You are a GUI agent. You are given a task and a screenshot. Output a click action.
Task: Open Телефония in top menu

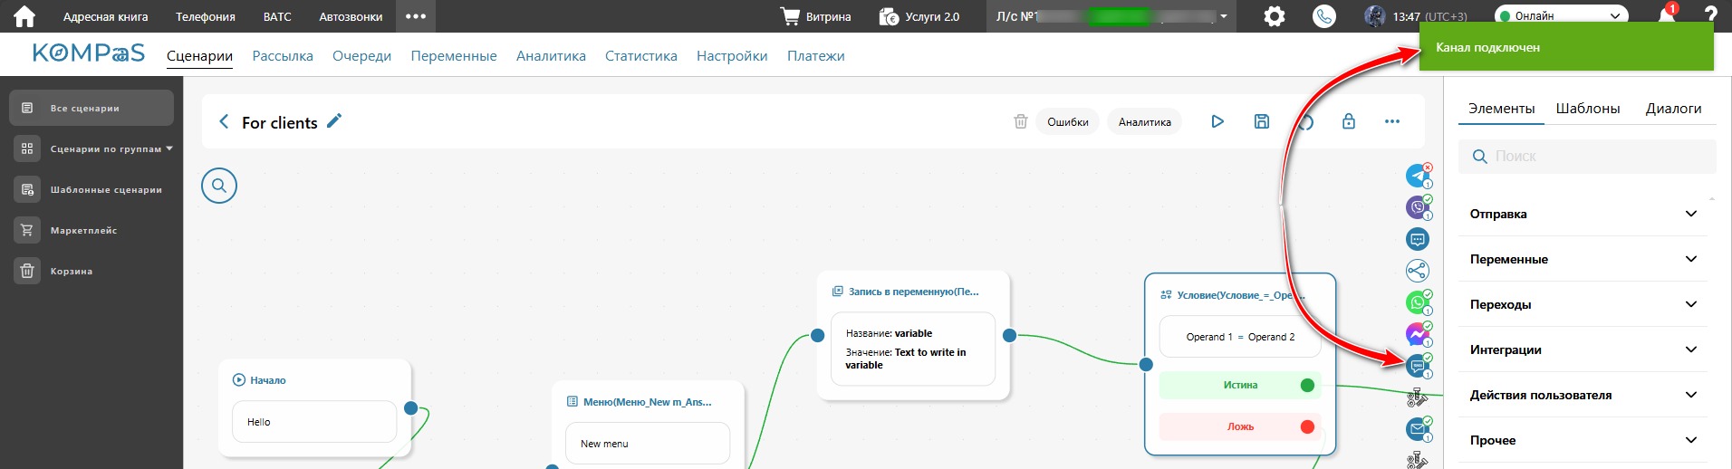click(206, 16)
